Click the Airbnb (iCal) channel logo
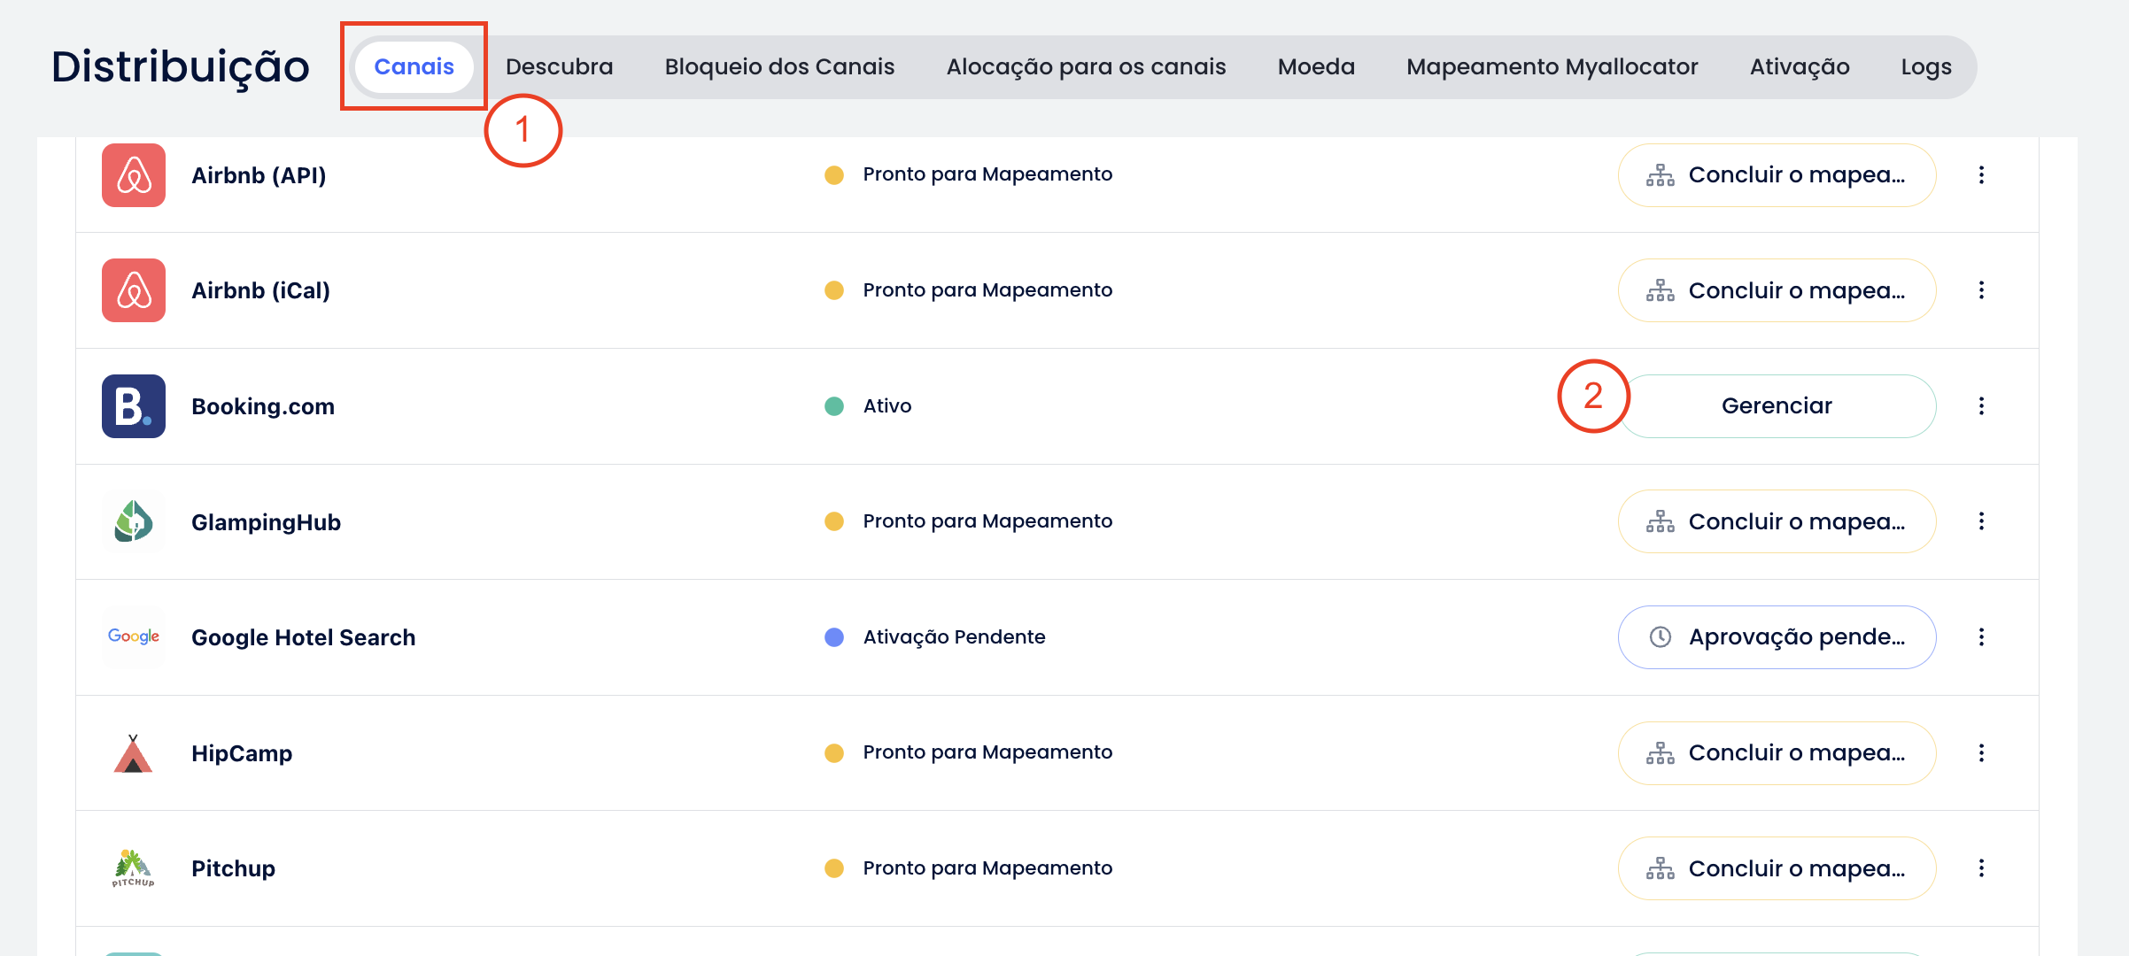Image resolution: width=2129 pixels, height=956 pixels. pyautogui.click(x=134, y=290)
